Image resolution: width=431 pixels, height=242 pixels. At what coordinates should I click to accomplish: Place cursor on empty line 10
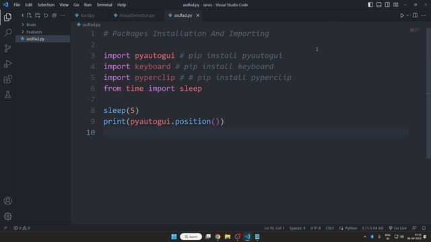(256, 132)
